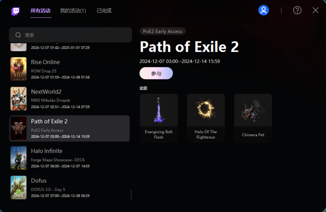The width and height of the screenshot is (326, 212).
Task: Switch to the 已完成 tab
Action: coord(104,11)
